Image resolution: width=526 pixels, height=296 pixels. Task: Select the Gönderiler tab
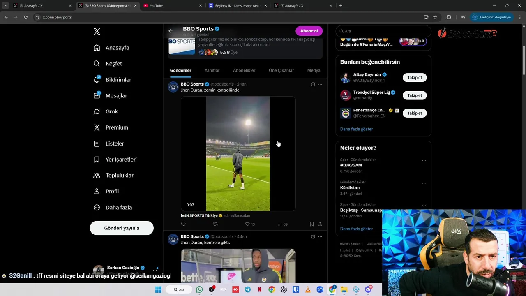[x=181, y=70]
